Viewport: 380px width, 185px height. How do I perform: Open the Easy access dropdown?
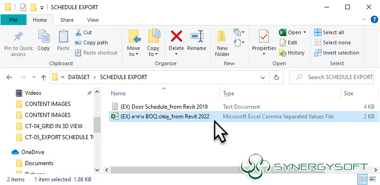[239, 43]
